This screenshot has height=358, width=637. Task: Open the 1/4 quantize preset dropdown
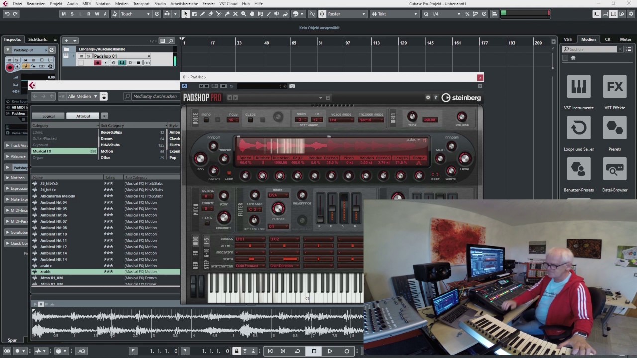(x=446, y=14)
